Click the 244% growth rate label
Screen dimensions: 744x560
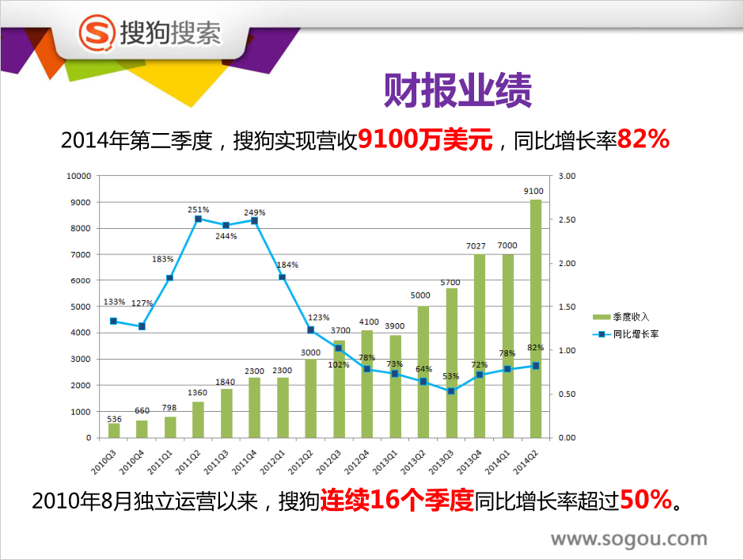[226, 236]
